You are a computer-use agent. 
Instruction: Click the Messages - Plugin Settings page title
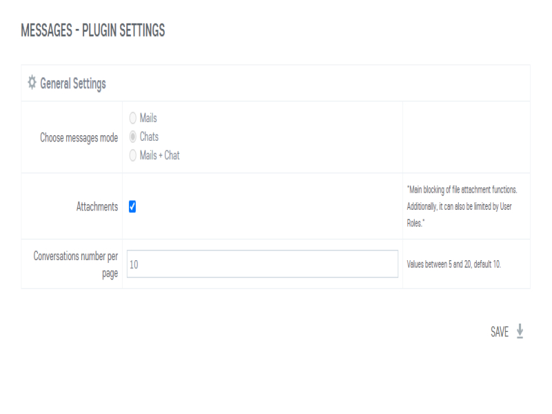pos(92,31)
